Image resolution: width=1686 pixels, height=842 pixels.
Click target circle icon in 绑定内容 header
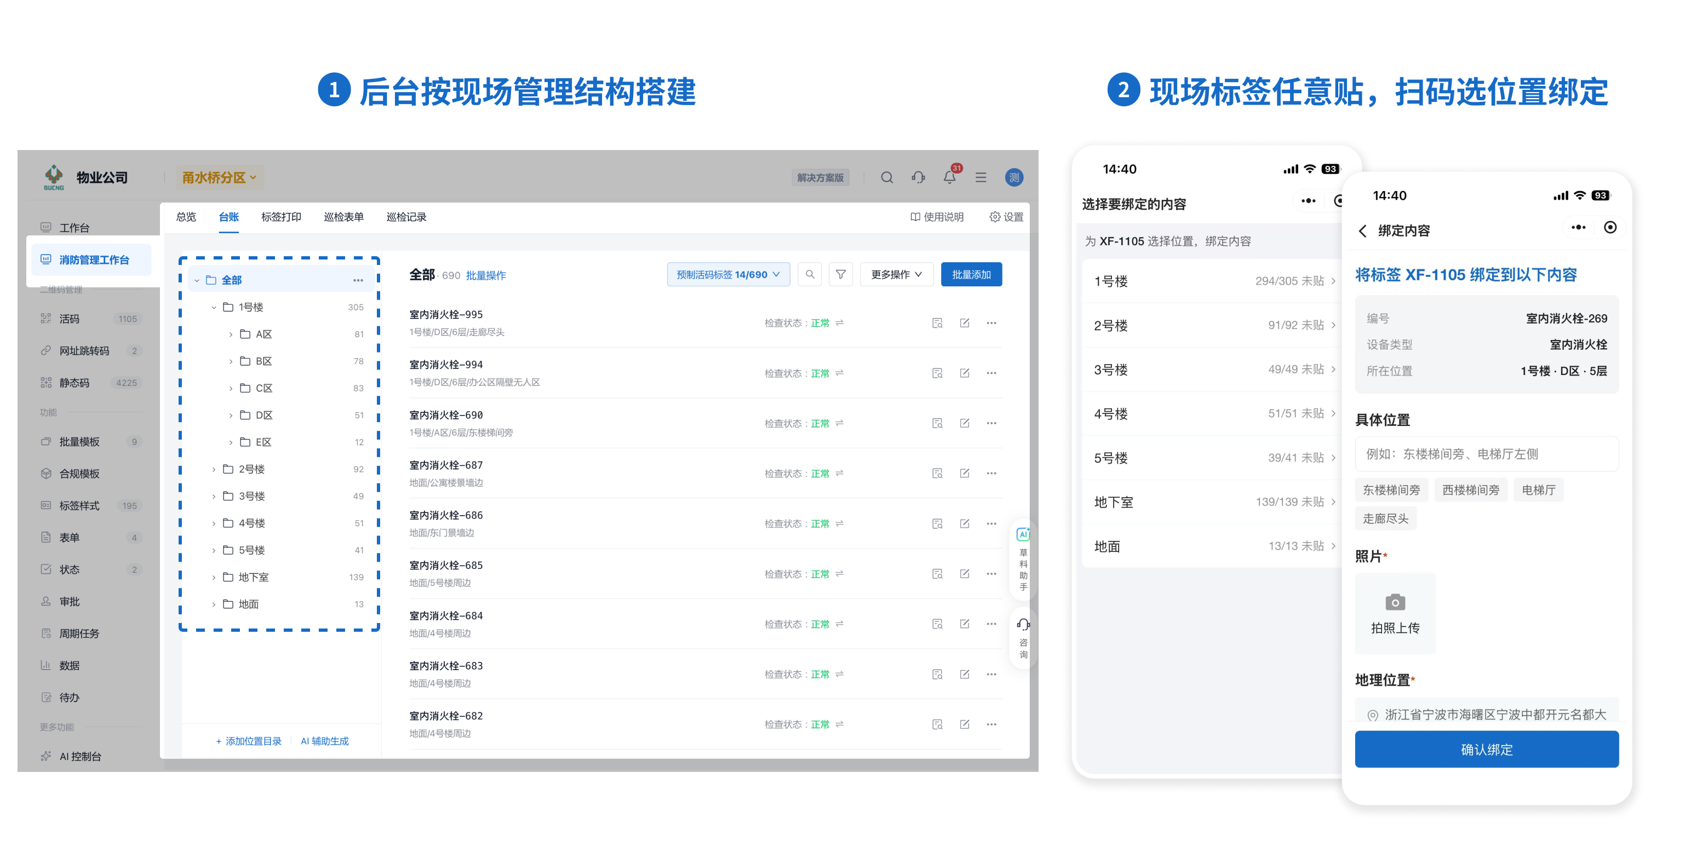click(x=1610, y=228)
